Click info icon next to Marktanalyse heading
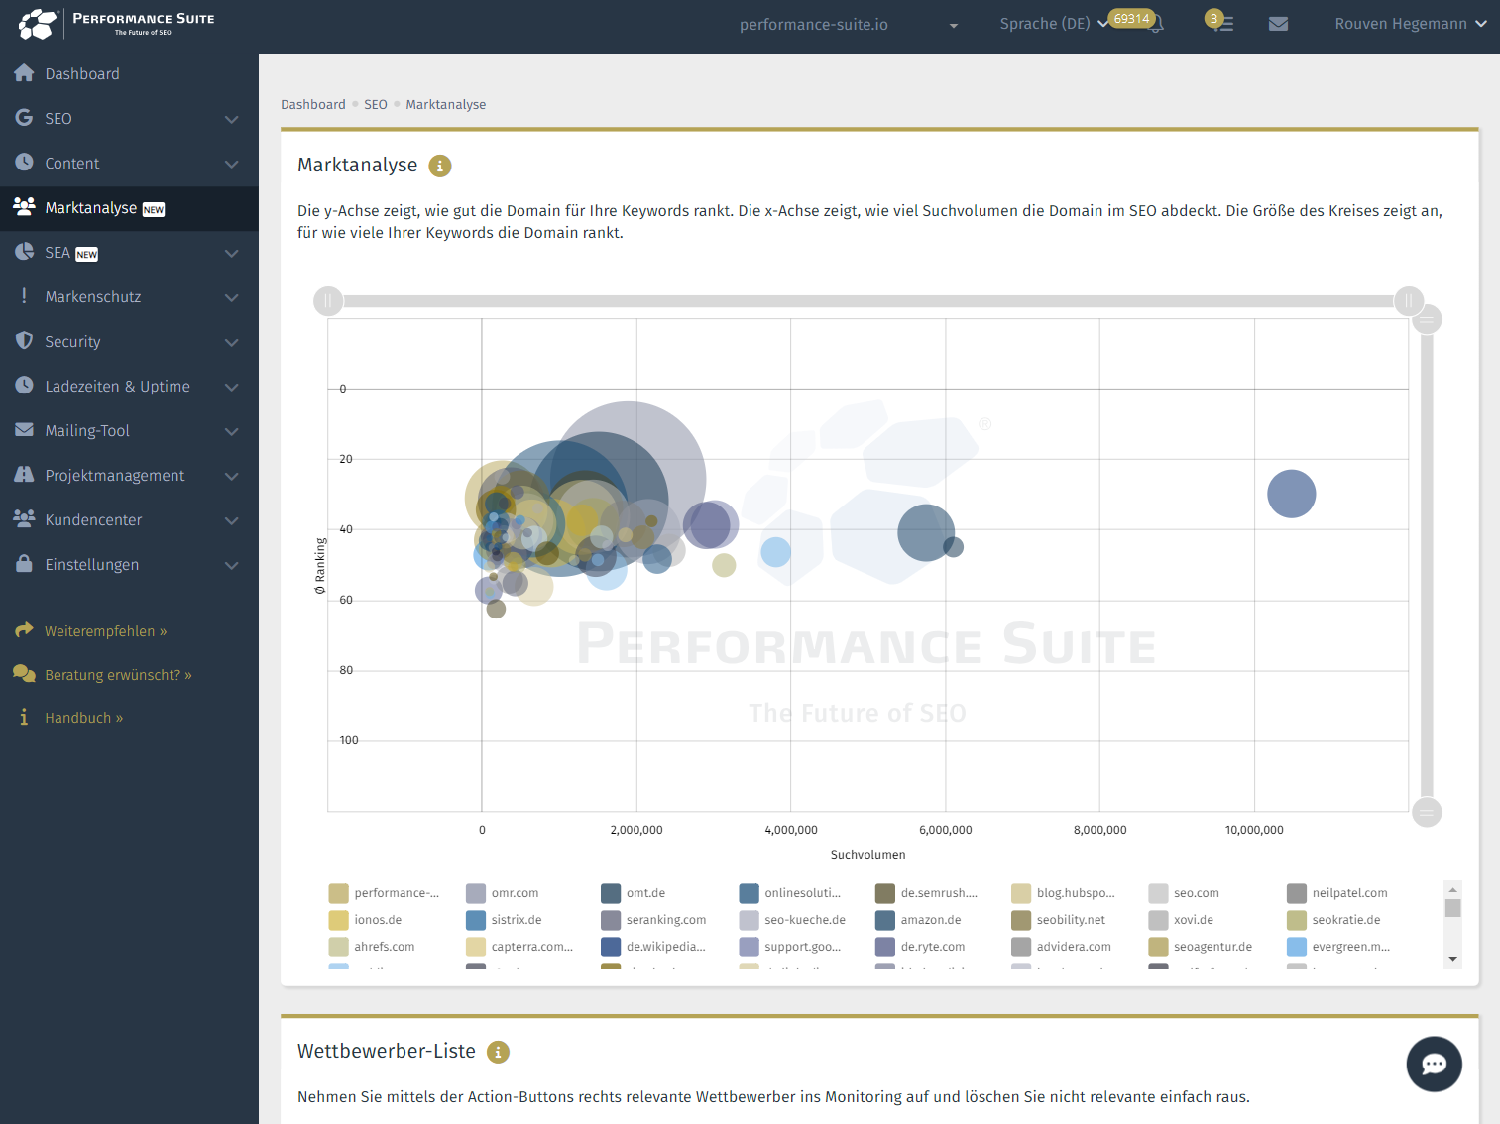1500x1124 pixels. 440,166
